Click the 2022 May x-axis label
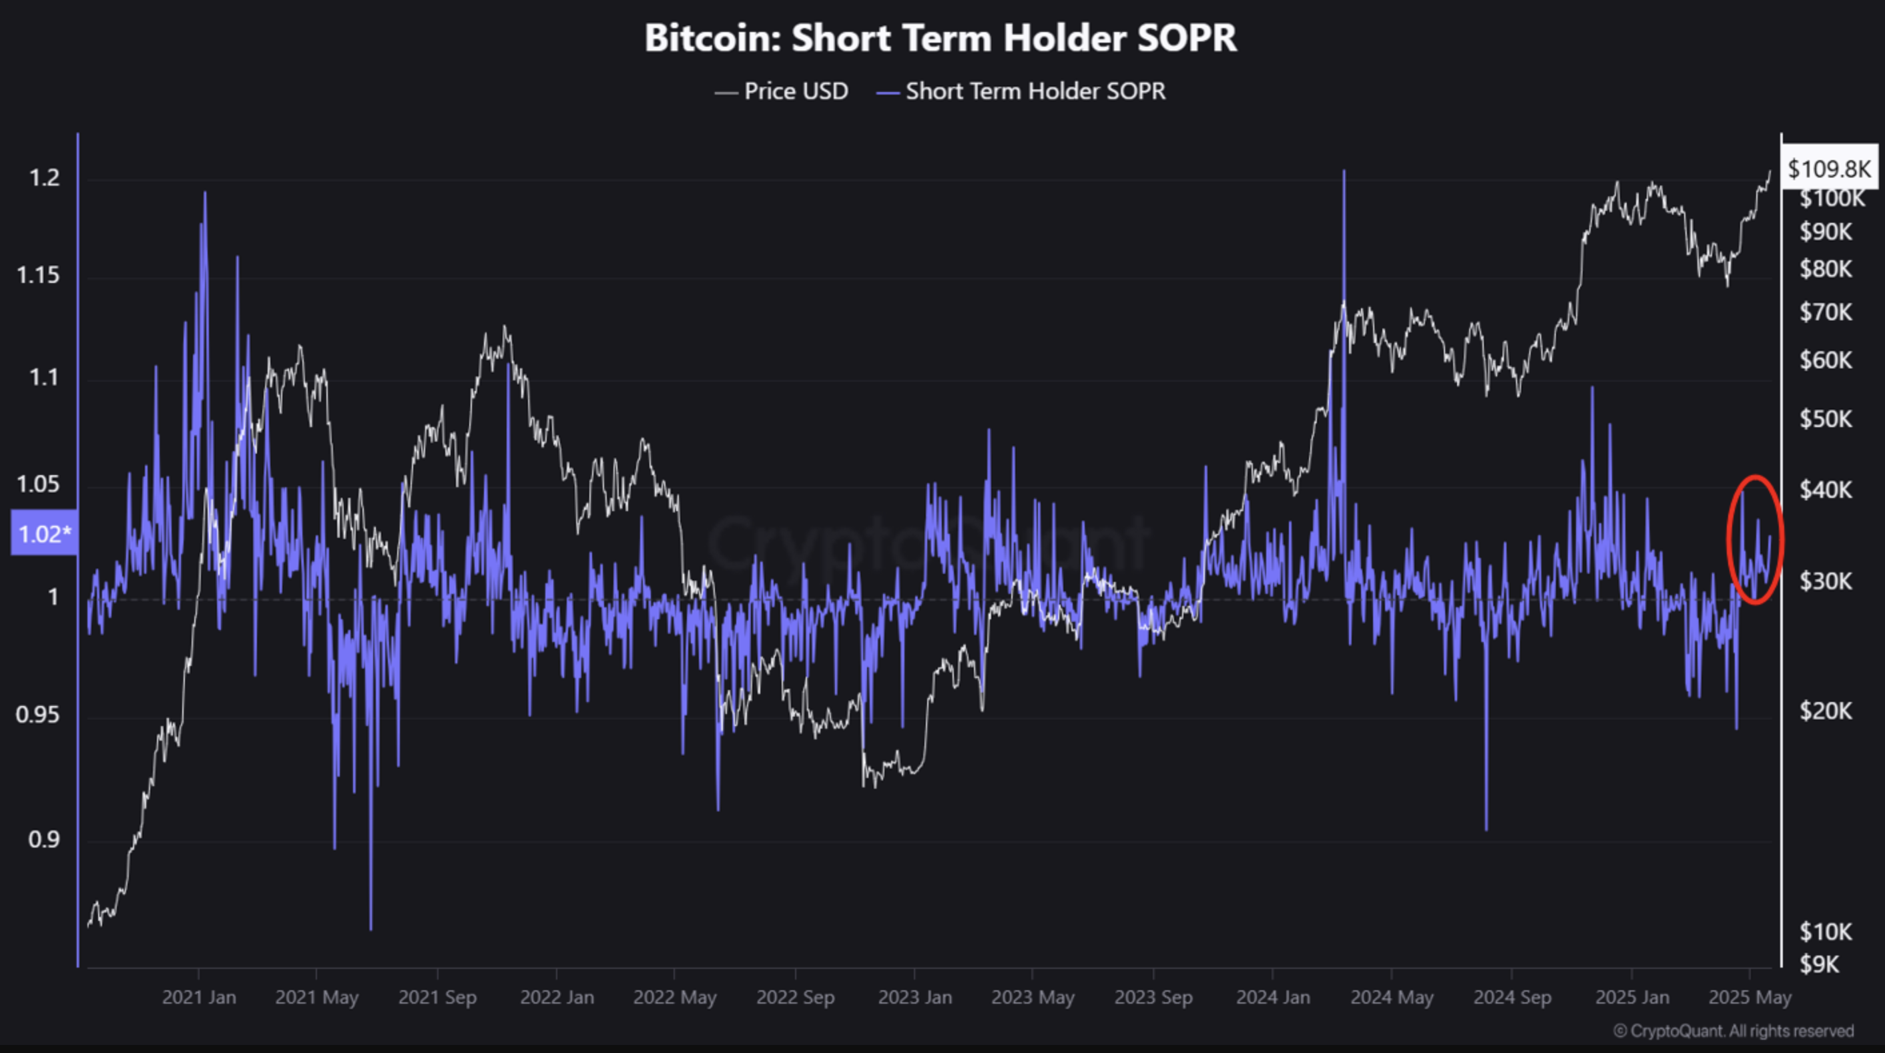This screenshot has width=1885, height=1053. (x=675, y=998)
